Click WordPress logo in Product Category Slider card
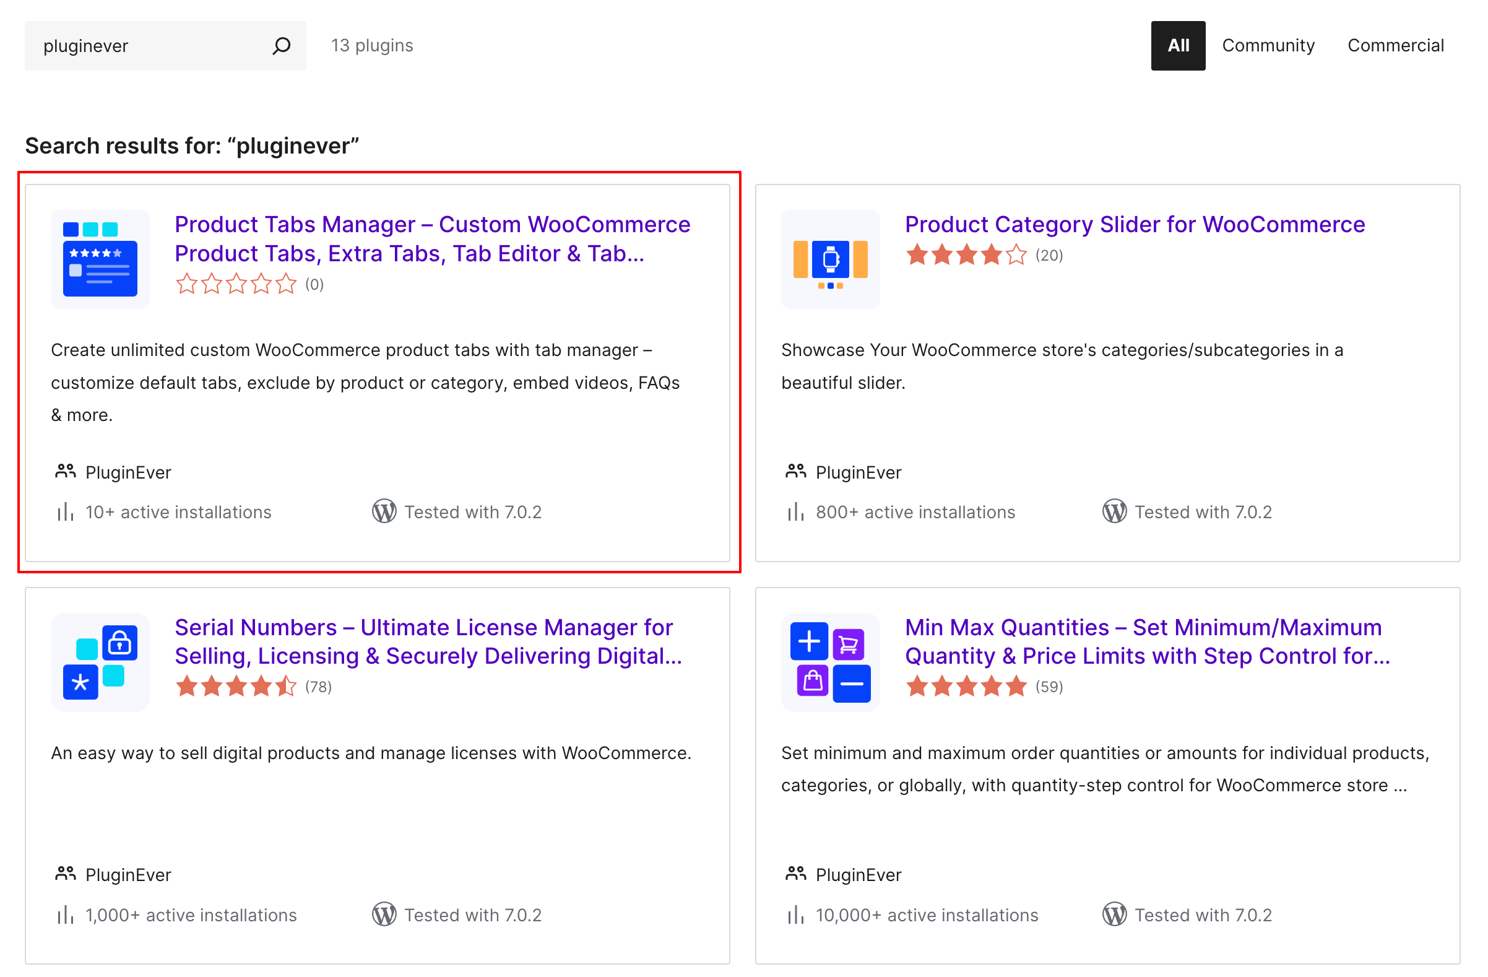1488x977 pixels. tap(1115, 511)
